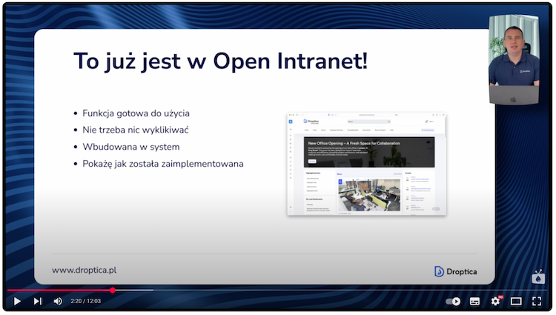
Task: Turn on subtitles/closed captions
Action: tap(474, 301)
